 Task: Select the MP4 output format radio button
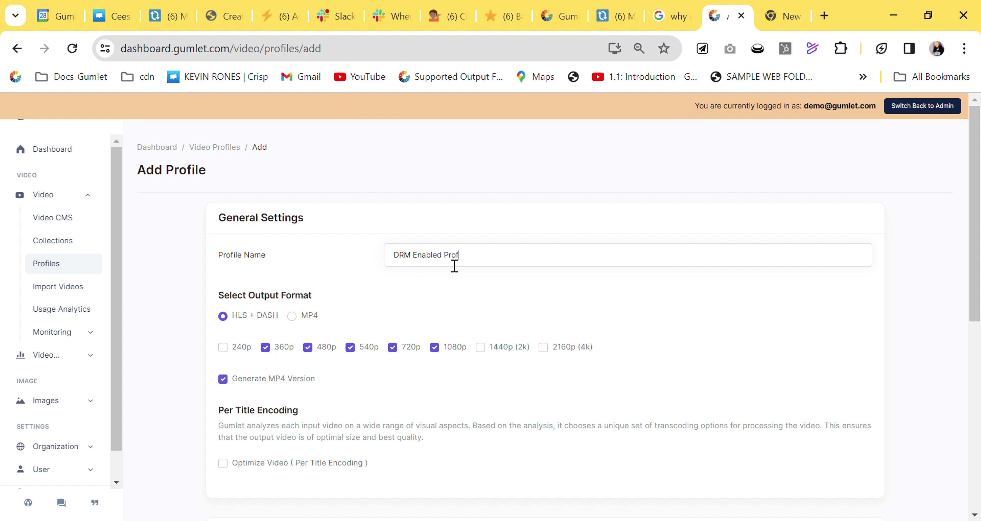pos(292,316)
